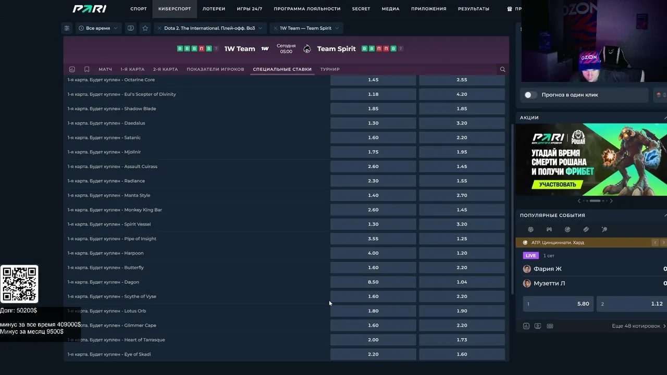This screenshot has width=667, height=375.
Task: Open scoreboard icon under Фария–Музетти match
Action: click(550, 326)
